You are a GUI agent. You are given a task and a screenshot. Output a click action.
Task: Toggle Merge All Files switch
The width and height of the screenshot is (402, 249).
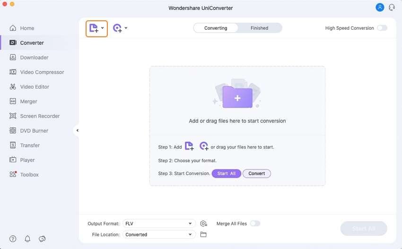coord(255,224)
